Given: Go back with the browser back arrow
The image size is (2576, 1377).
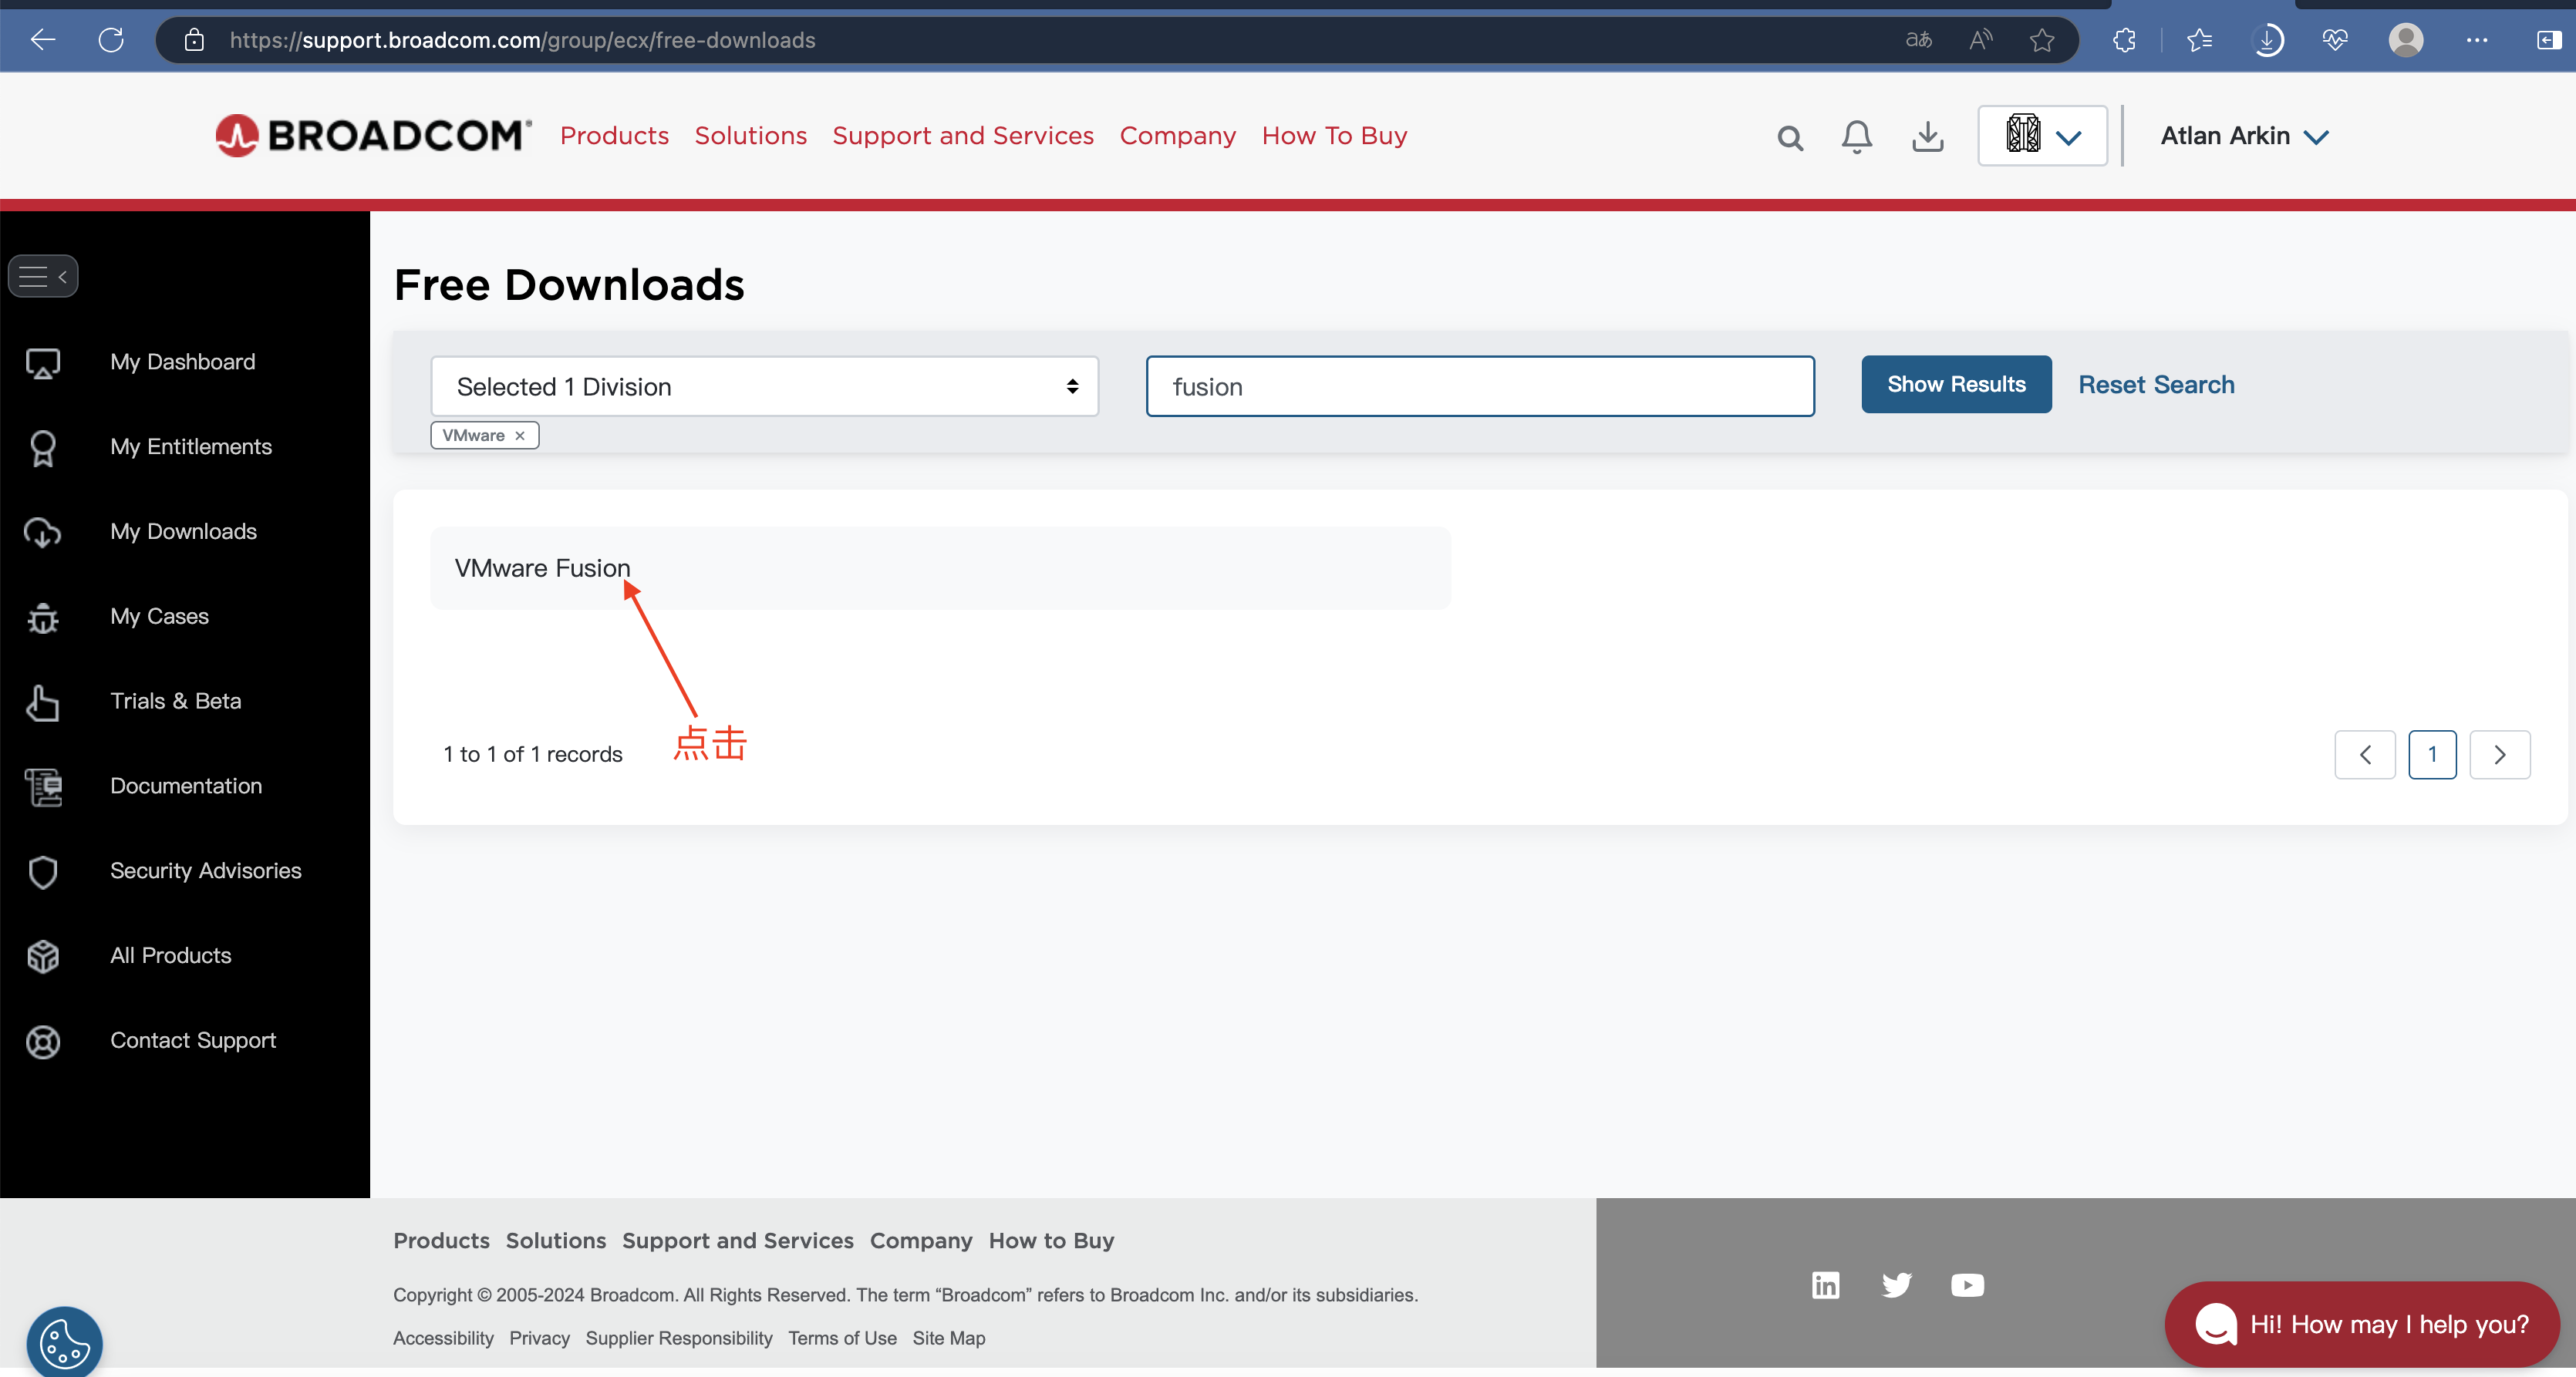Looking at the screenshot, I should (x=43, y=40).
